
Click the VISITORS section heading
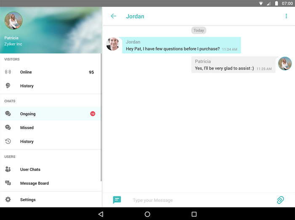12,59
